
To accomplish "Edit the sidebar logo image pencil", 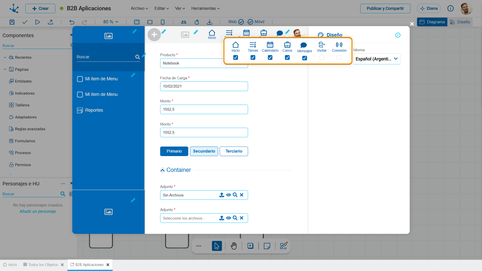I will 135,31.
